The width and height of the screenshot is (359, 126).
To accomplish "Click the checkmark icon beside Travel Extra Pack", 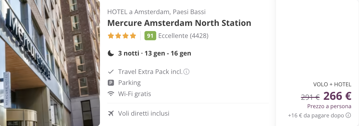I will point(111,72).
